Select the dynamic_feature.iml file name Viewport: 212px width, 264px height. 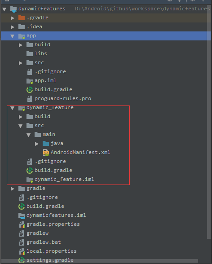click(x=64, y=179)
